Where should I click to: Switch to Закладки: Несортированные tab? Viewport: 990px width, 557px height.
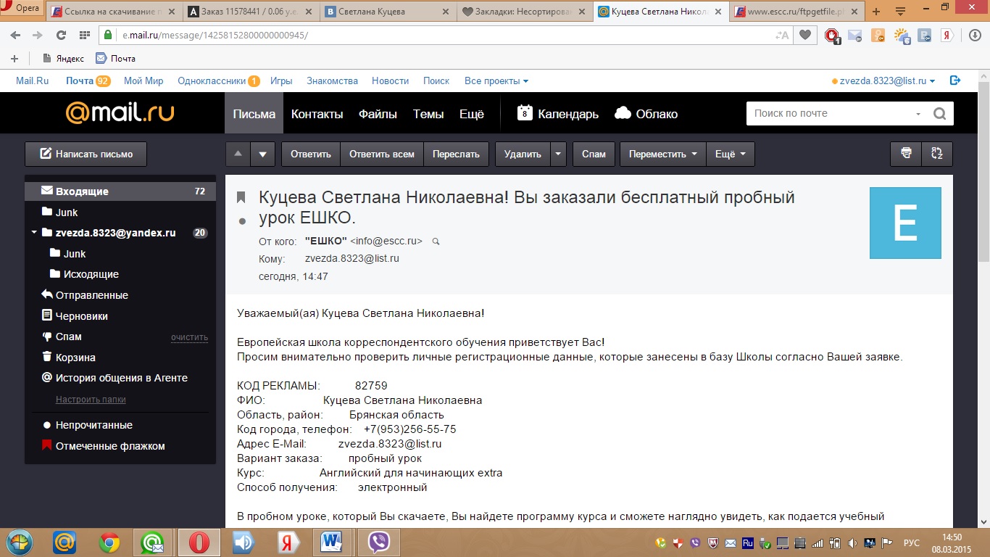[524, 12]
